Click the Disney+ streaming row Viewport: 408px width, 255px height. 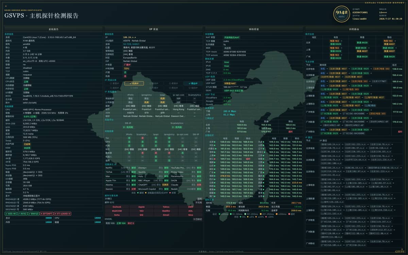coord(153,168)
